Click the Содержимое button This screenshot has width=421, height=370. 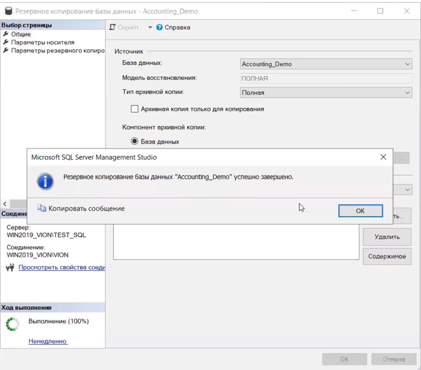click(387, 256)
